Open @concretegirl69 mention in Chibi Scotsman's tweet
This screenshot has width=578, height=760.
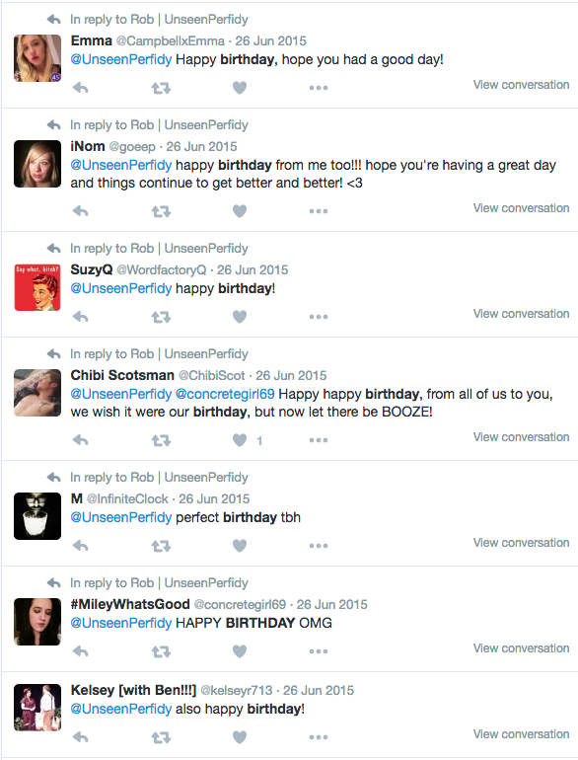225,394
